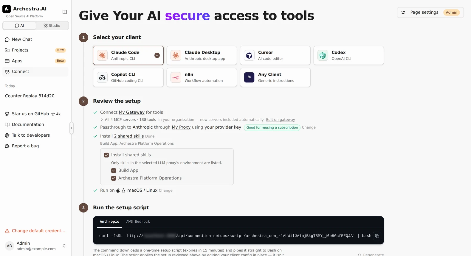Switch to the Studio tab

(52, 26)
